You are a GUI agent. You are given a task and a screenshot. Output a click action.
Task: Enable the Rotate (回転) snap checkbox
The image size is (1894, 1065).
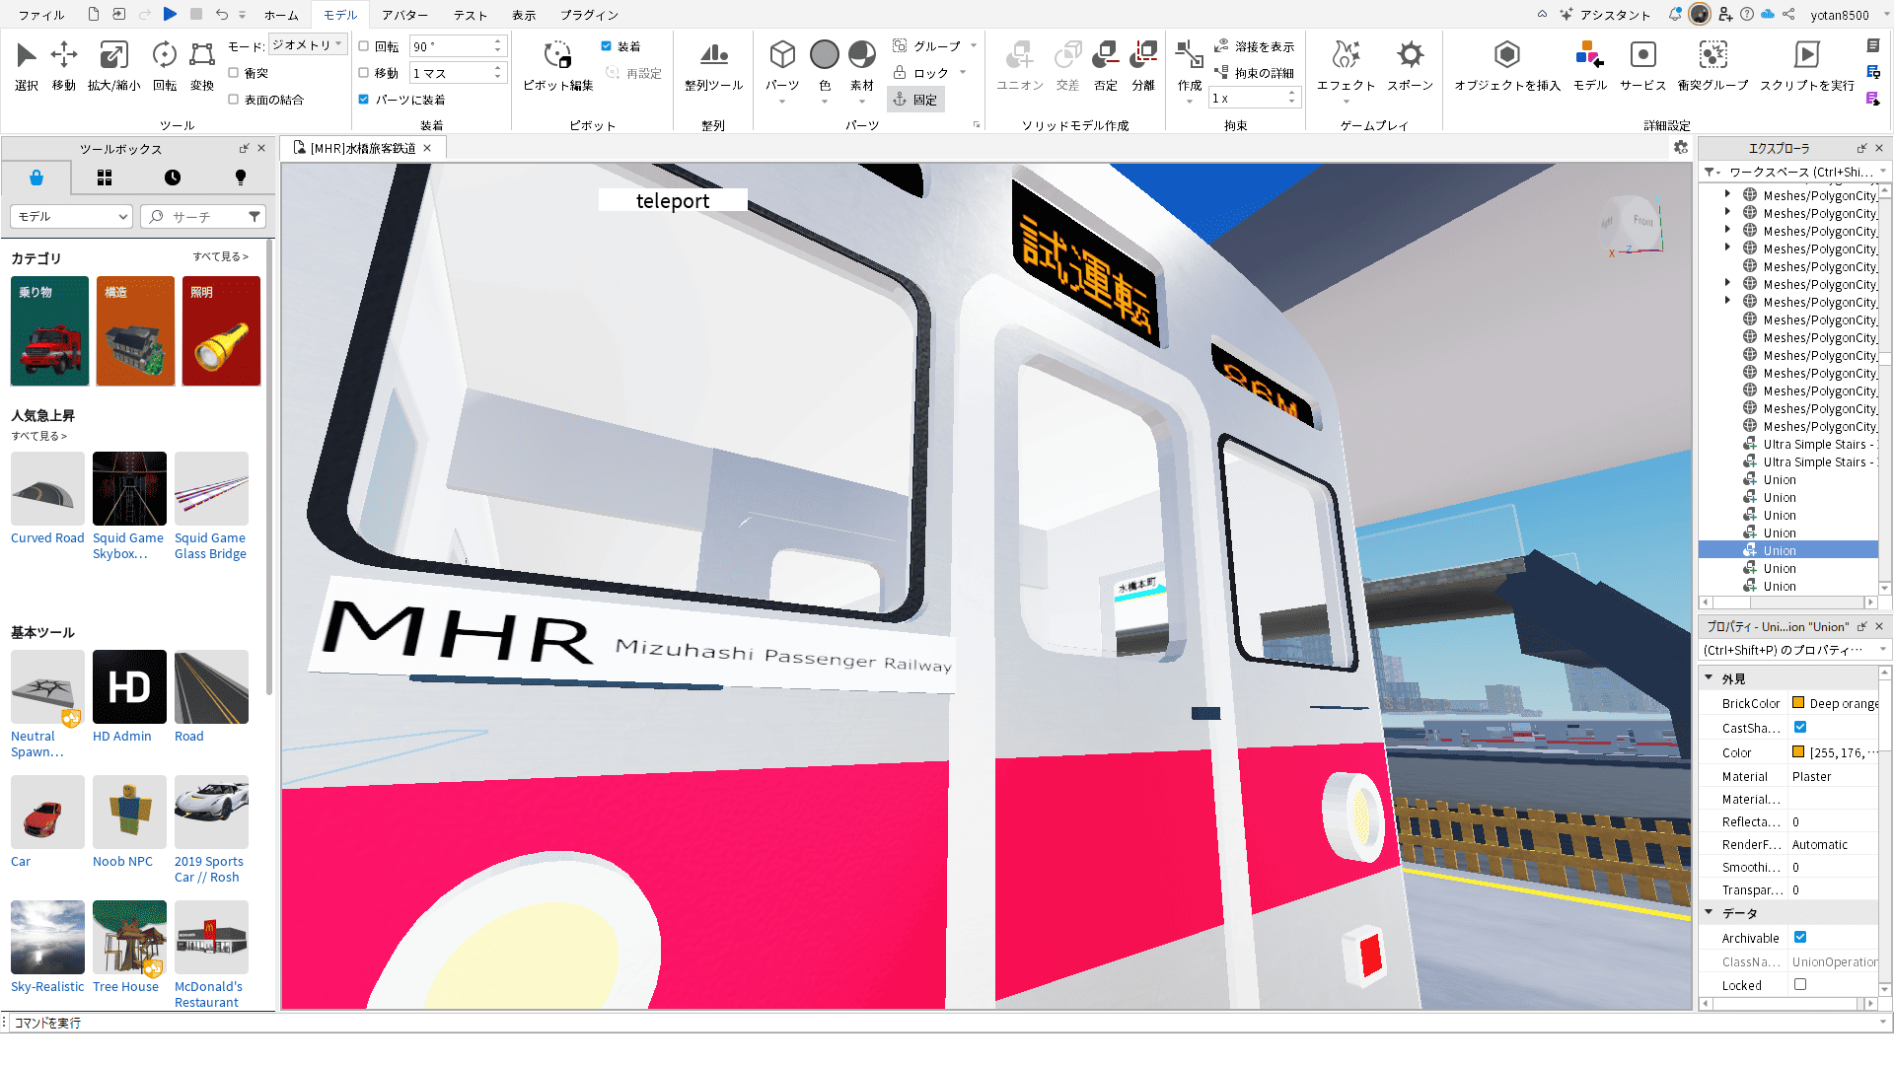coord(363,46)
